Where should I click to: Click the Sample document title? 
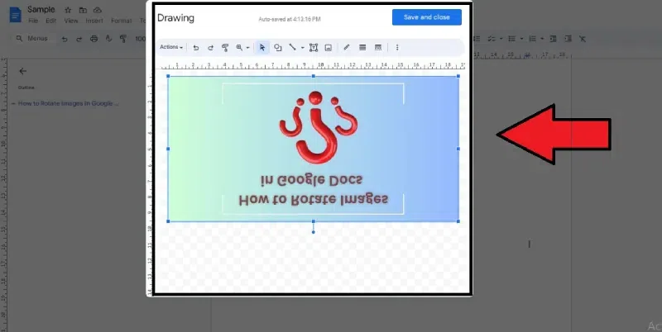(x=41, y=9)
